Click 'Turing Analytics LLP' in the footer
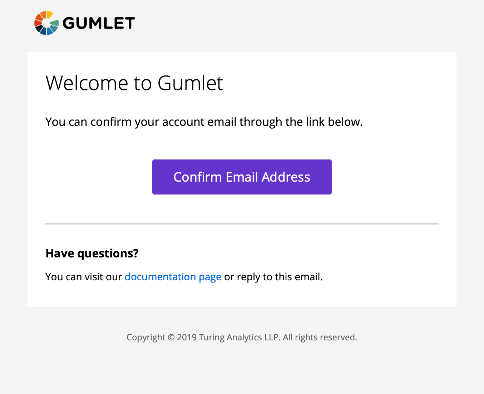Viewport: 484px width, 394px height. click(239, 338)
